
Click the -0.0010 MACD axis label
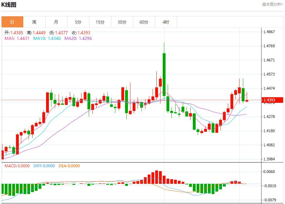point(269,186)
